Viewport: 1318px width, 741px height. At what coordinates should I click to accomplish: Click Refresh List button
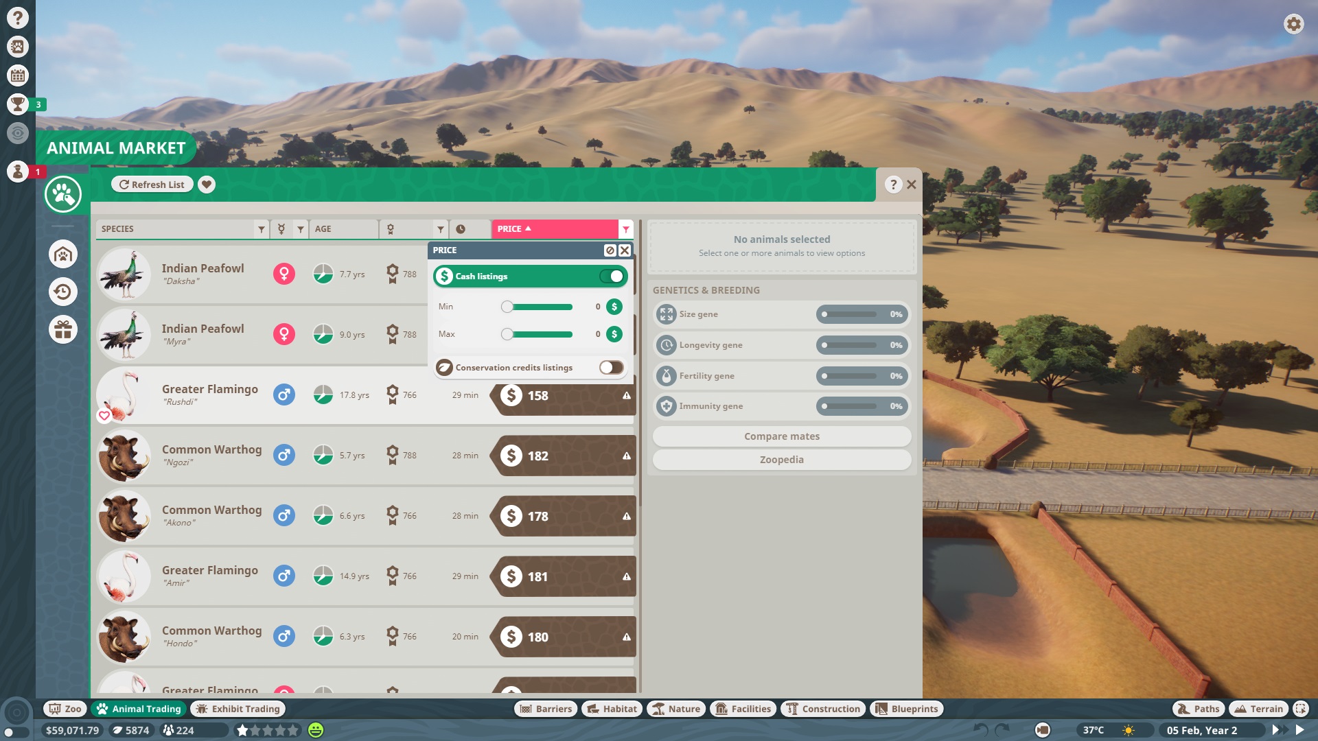point(152,185)
